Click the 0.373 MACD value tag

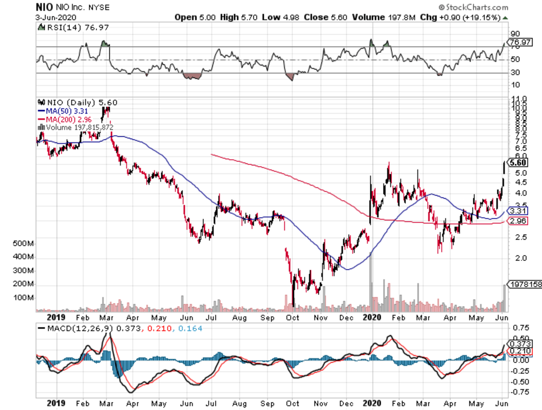(x=519, y=343)
